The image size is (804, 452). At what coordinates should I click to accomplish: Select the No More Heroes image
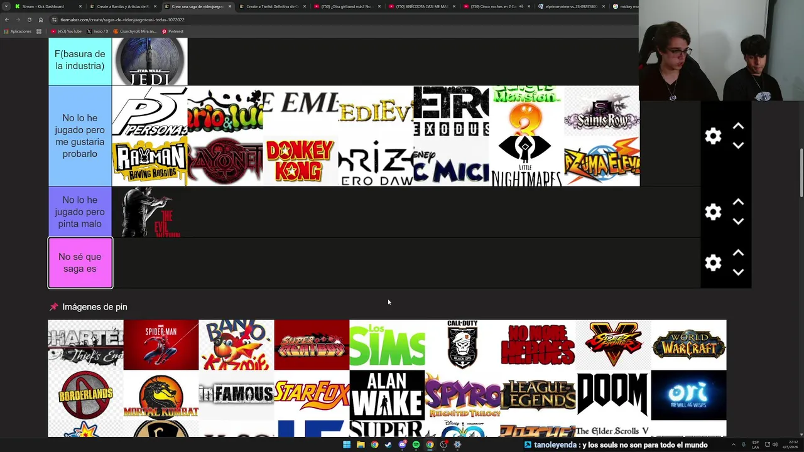click(538, 345)
